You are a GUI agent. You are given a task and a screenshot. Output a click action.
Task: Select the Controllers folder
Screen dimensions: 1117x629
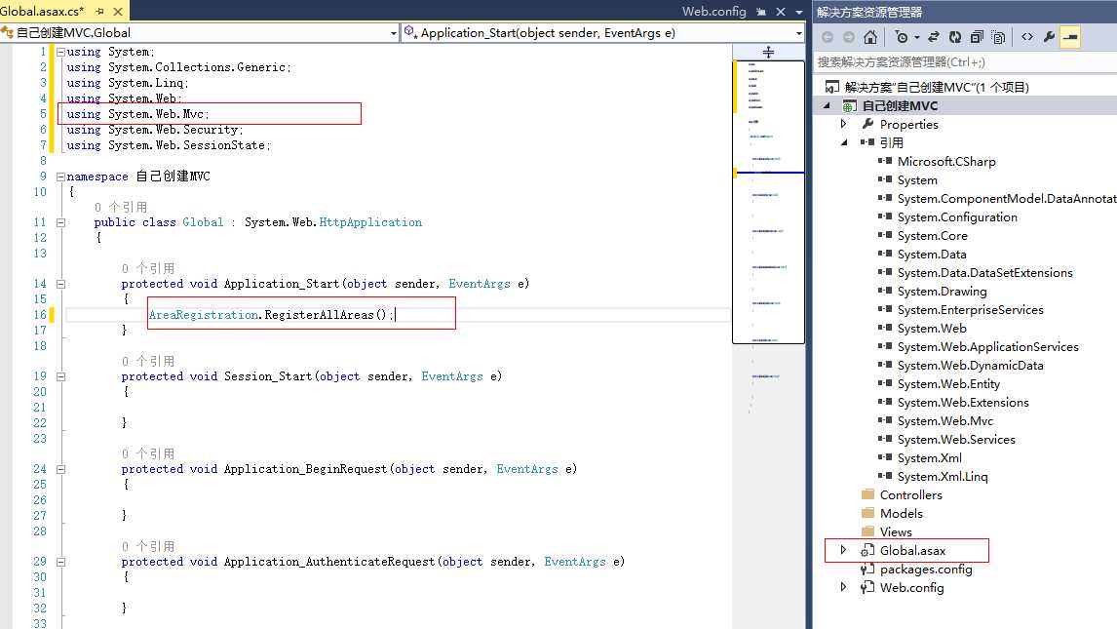911,495
